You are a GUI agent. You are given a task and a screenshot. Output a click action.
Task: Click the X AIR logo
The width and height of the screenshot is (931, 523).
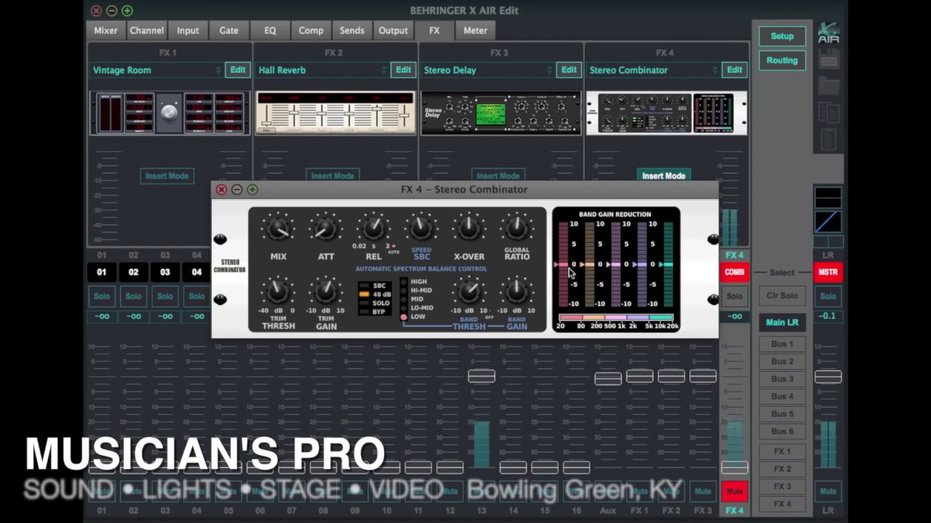click(828, 33)
